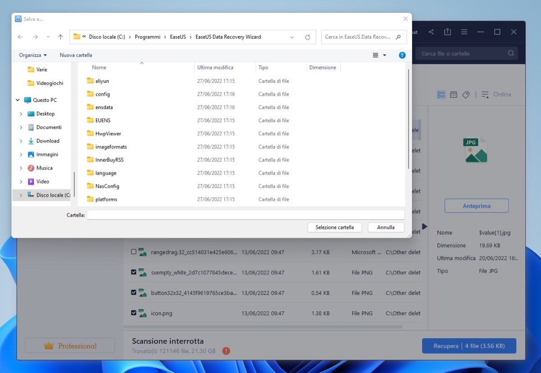Click the Professional upgrade button

(x=70, y=346)
